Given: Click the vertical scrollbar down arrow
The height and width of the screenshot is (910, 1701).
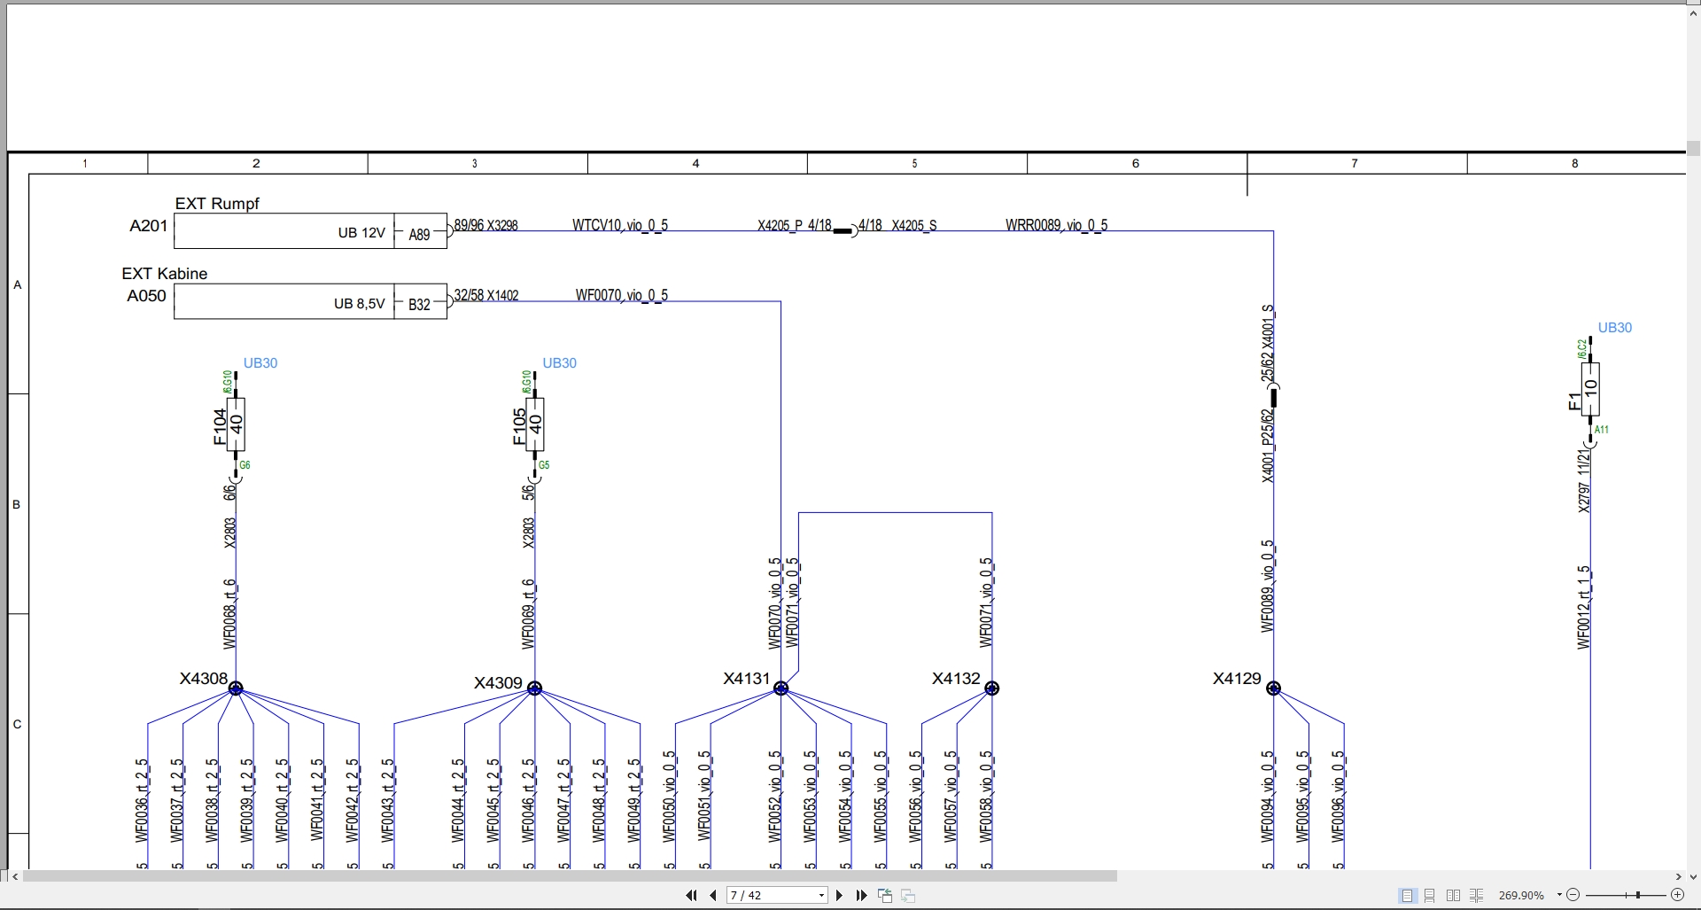Looking at the screenshot, I should click(1693, 877).
